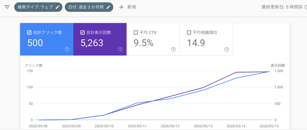This screenshot has width=307, height=130.
Task: Click the chart endpoint at 2020/05/15
Action: 269,71
